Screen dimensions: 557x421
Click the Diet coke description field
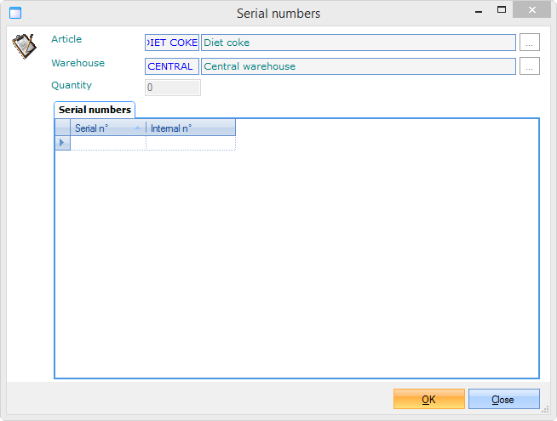pos(358,43)
